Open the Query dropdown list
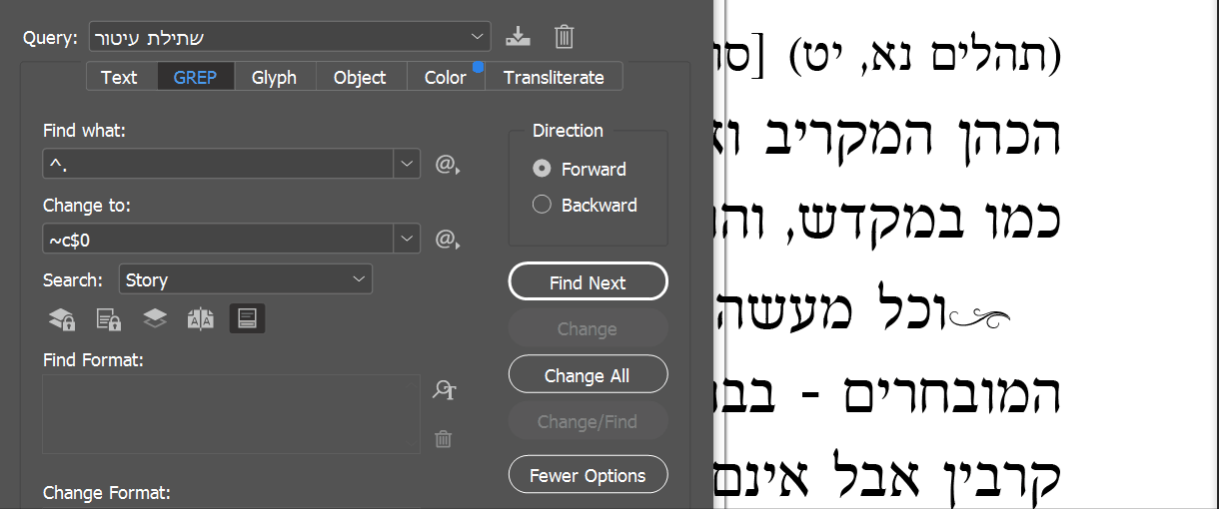This screenshot has height=509, width=1219. 477,38
